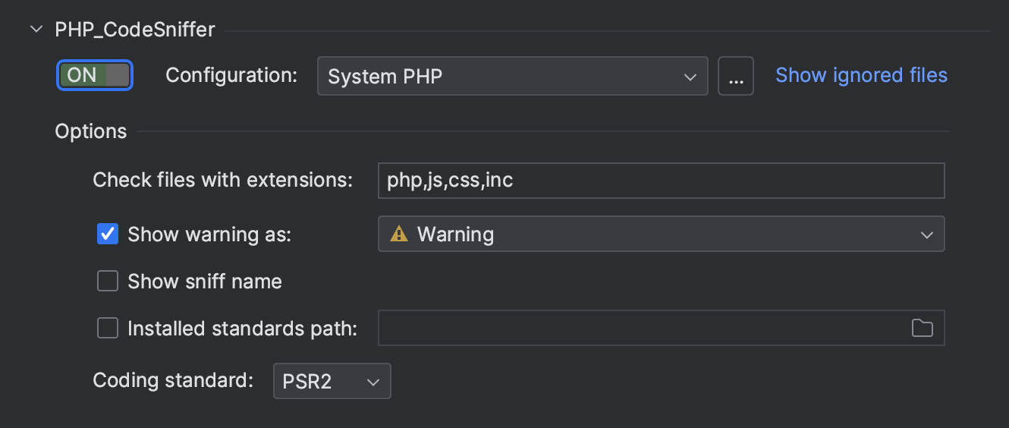This screenshot has height=428, width=1009.
Task: Enable the Show sniff name checkbox
Action: tap(108, 282)
